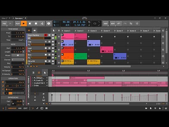169x127 pixels.
Task: Launch the Clap clip in Scene 3
Action: click(x=88, y=41)
